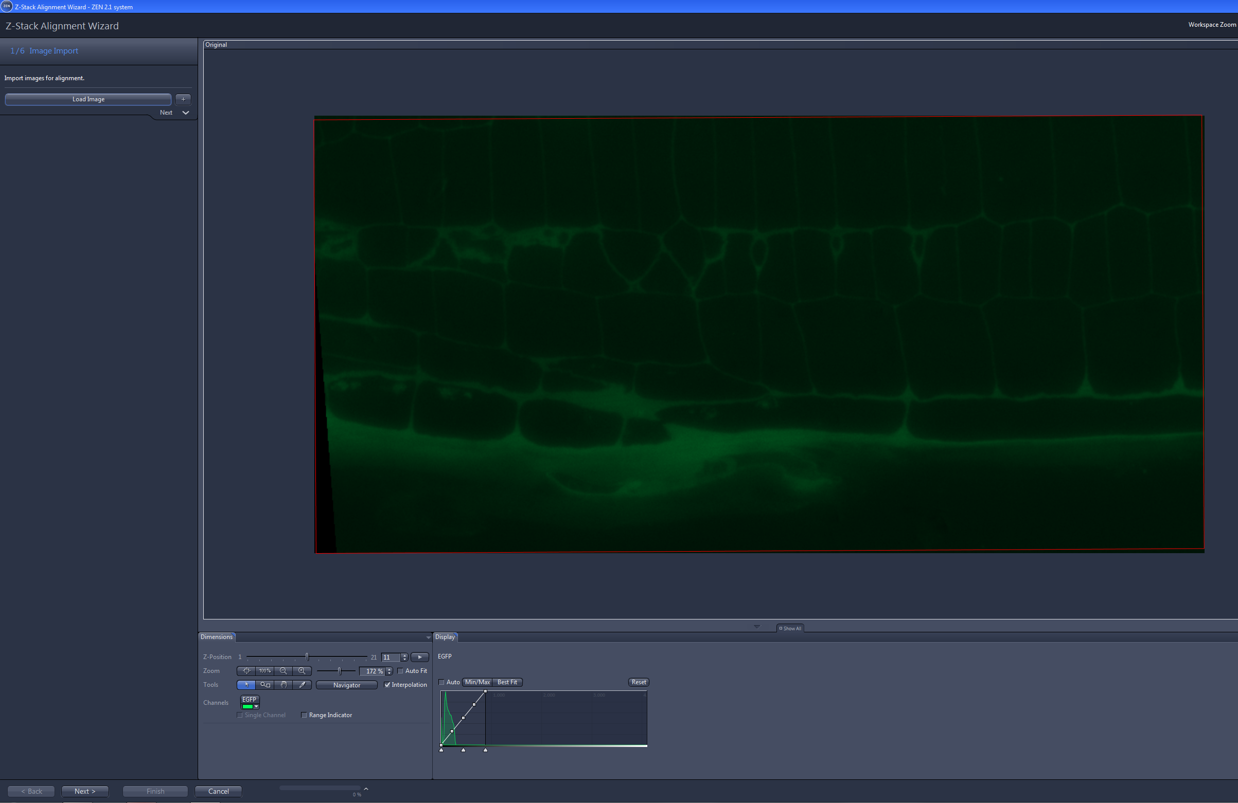Click the zoom in magnifier icon
Screen dimensions: 1238x803
point(302,671)
